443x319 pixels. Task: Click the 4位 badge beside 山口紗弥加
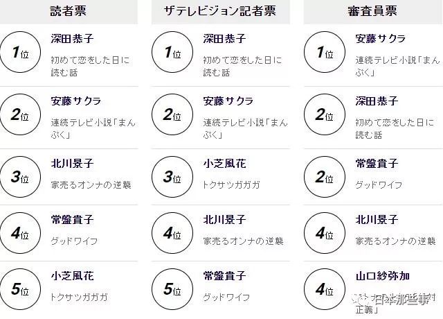pos(325,289)
